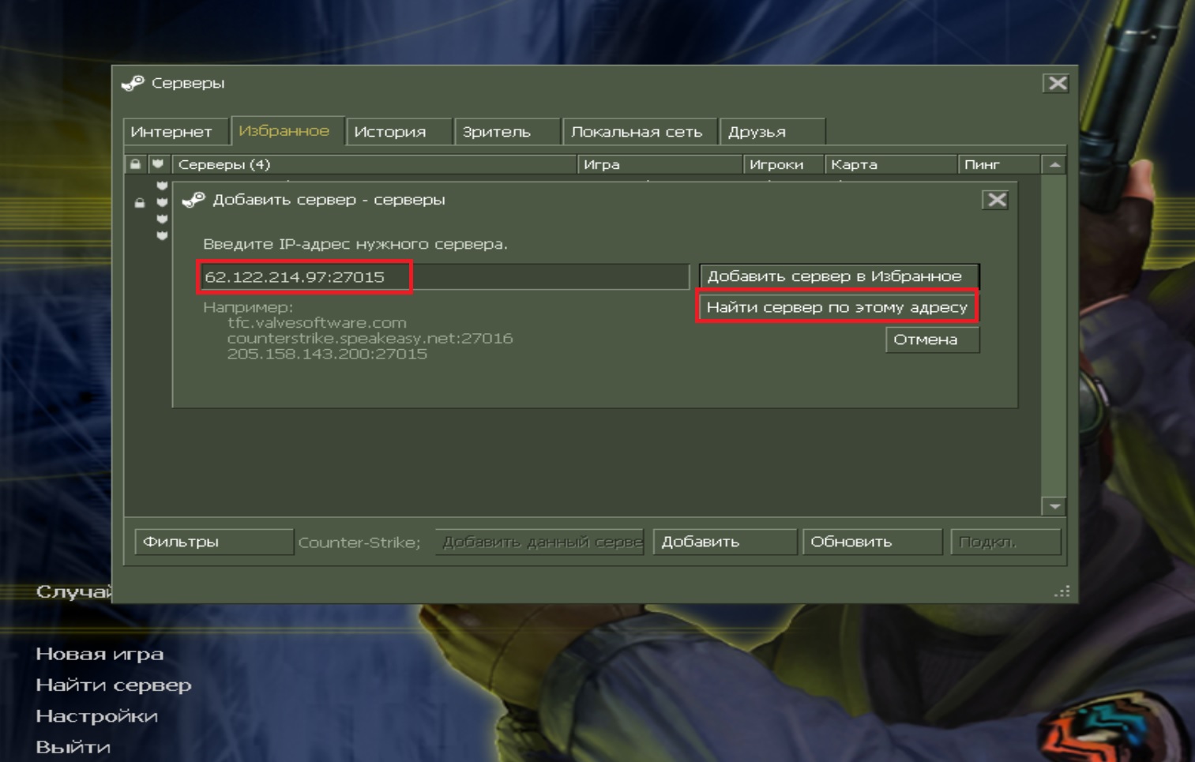Click the Добавить button in bottom bar
Viewport: 1195px width, 762px height.
pos(724,542)
